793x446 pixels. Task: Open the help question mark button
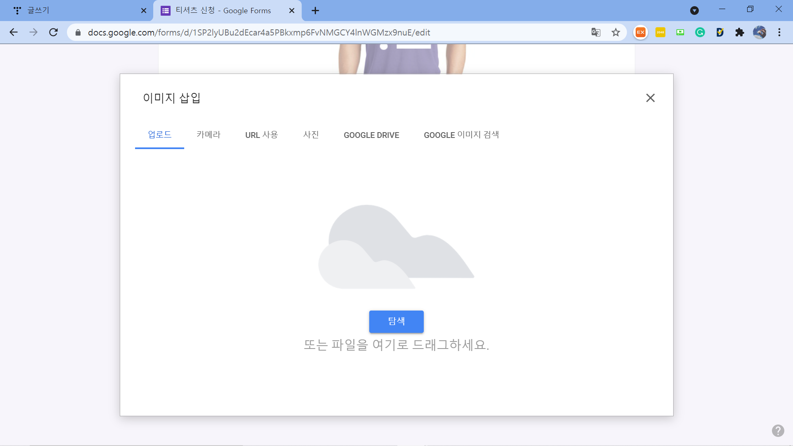[778, 431]
